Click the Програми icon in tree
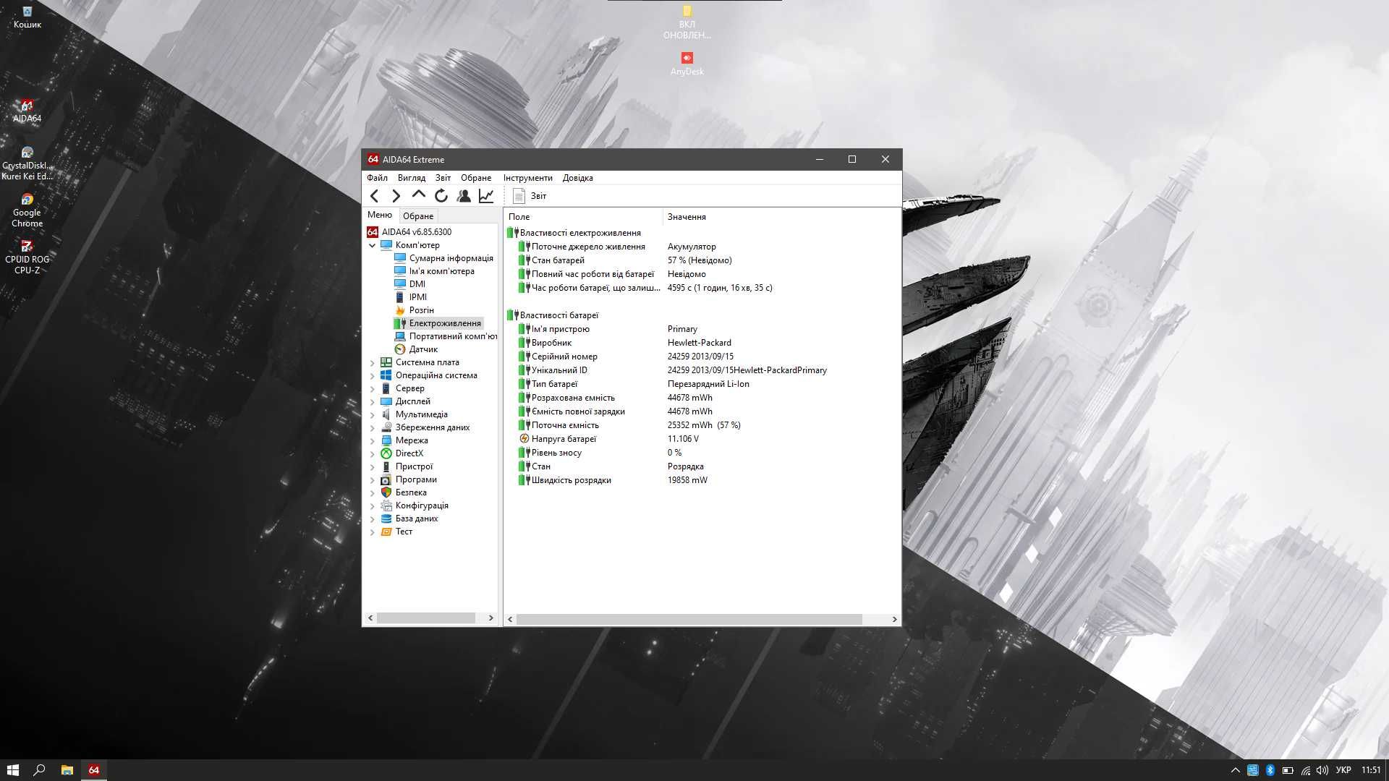This screenshot has width=1389, height=781. [386, 479]
